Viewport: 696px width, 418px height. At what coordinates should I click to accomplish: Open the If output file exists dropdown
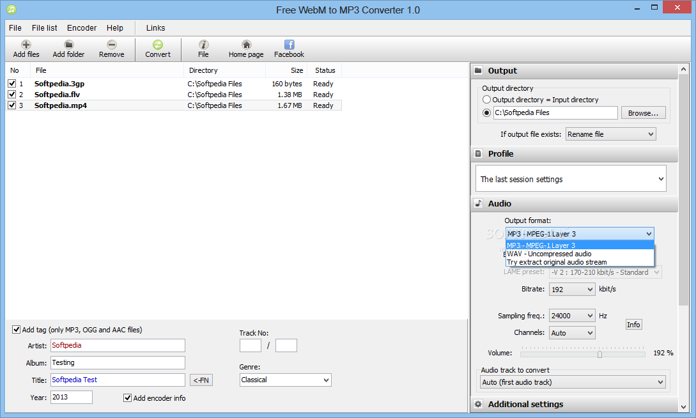coord(611,134)
